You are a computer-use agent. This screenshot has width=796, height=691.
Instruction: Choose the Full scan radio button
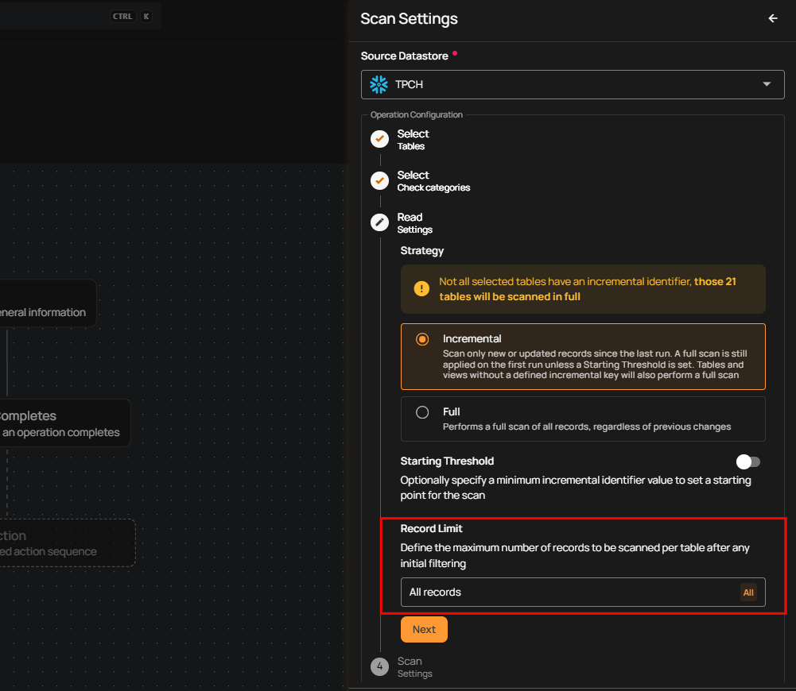(x=423, y=412)
